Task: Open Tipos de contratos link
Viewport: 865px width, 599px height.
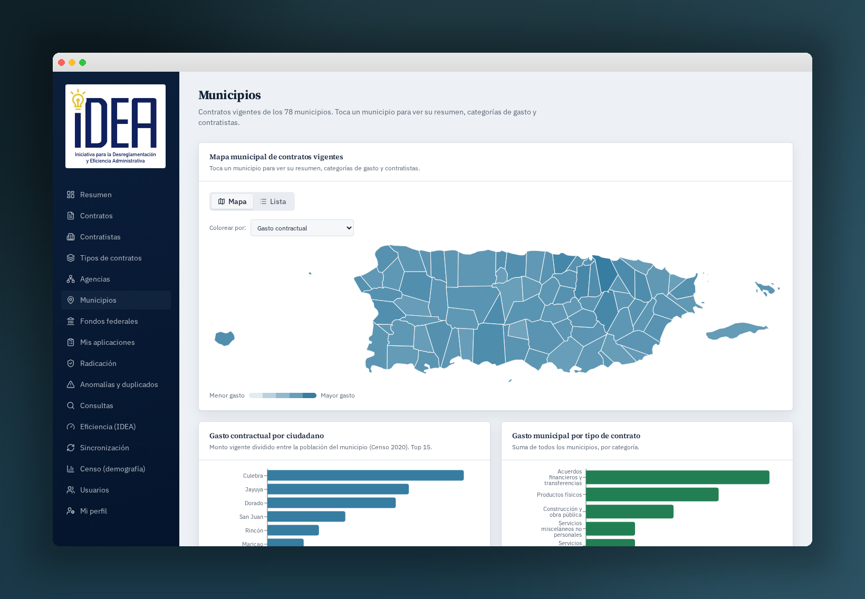Action: coord(116,258)
